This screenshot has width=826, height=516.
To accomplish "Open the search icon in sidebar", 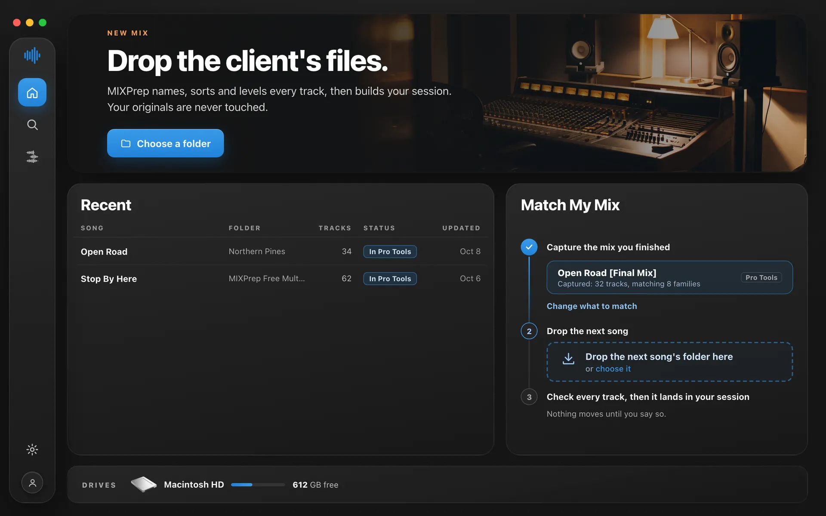I will [x=32, y=125].
